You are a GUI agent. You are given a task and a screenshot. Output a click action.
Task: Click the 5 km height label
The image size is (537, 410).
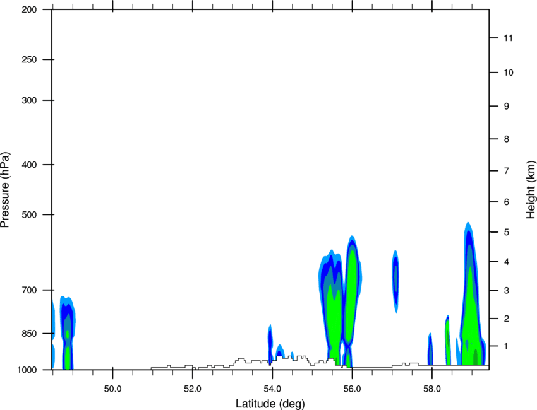coord(507,233)
